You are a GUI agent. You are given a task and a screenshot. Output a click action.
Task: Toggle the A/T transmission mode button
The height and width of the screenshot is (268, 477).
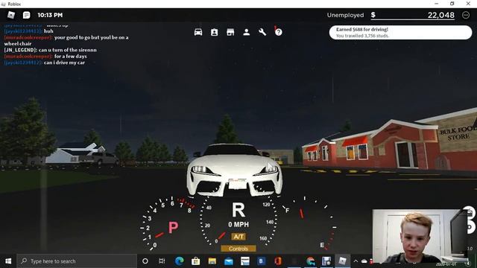(x=238, y=237)
